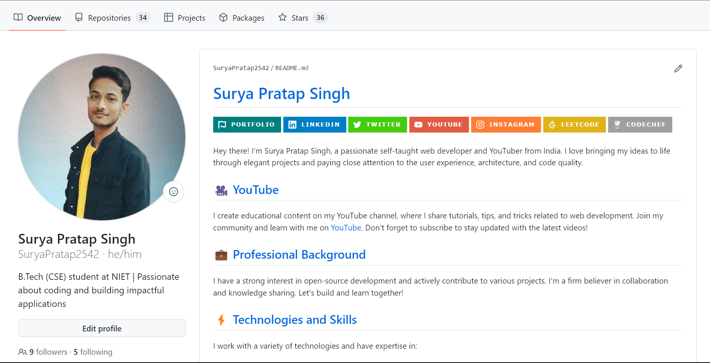The width and height of the screenshot is (710, 363).
Task: Click the CodeChef logo in badge
Action: point(617,125)
